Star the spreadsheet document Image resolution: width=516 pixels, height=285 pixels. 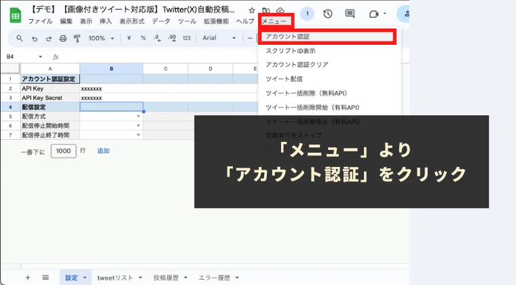[x=252, y=10]
